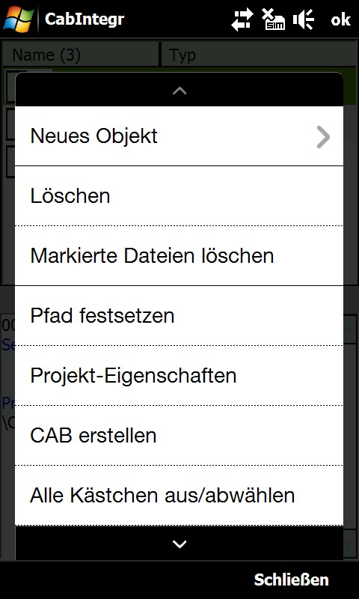Select Neues Objekt menu entry
The width and height of the screenshot is (359, 599).
point(179,136)
